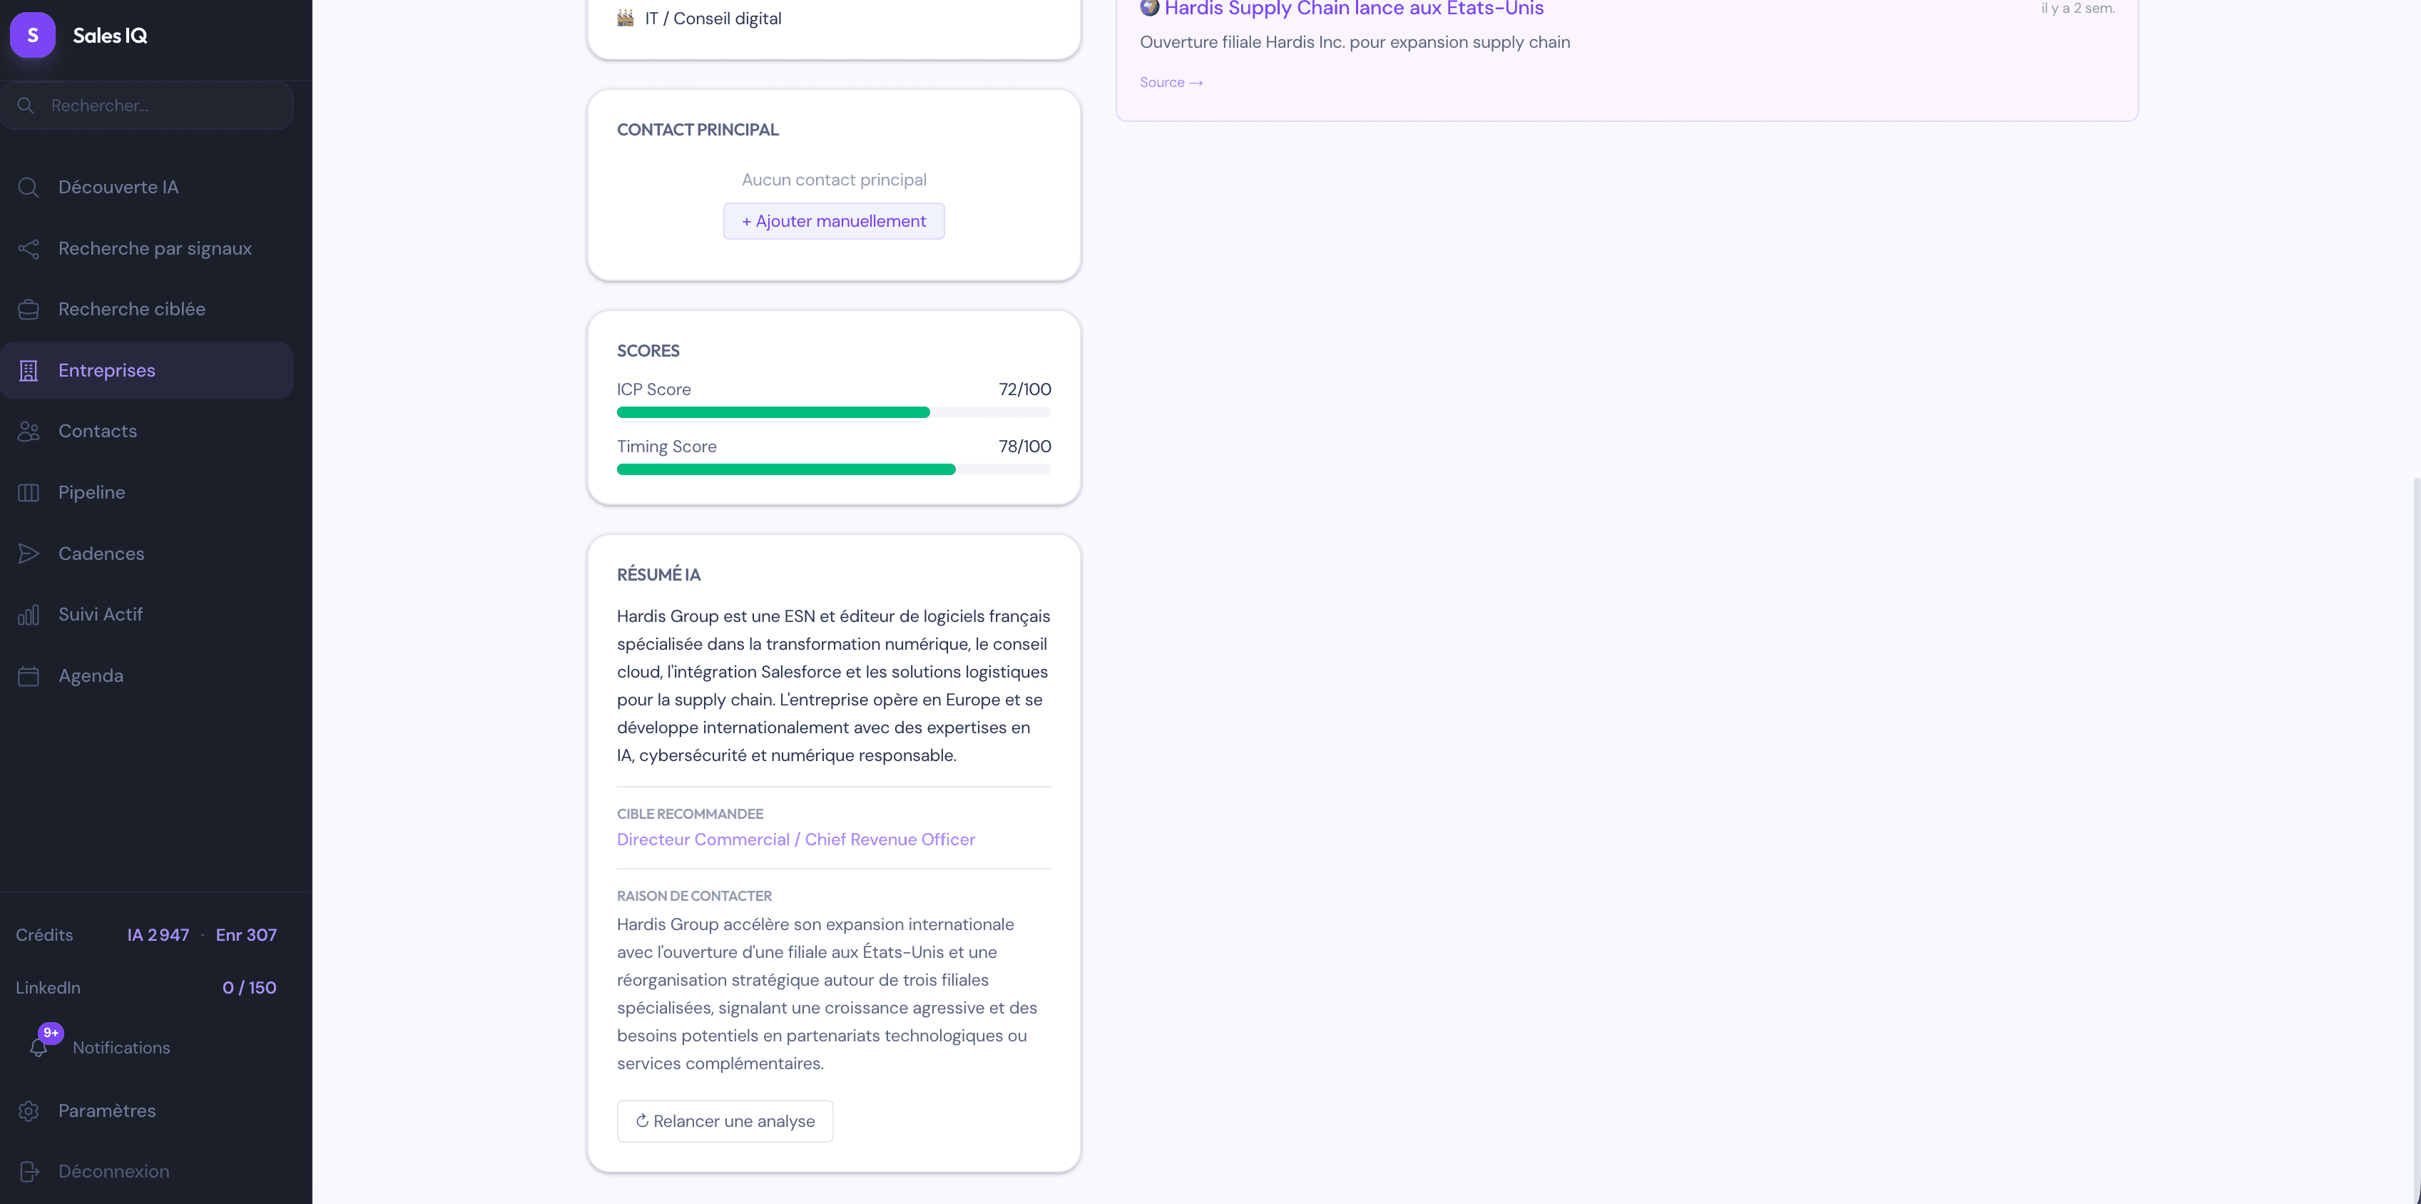This screenshot has width=2421, height=1204.
Task: Click the CIBLE RECOMMANDEE label
Action: coord(690,814)
